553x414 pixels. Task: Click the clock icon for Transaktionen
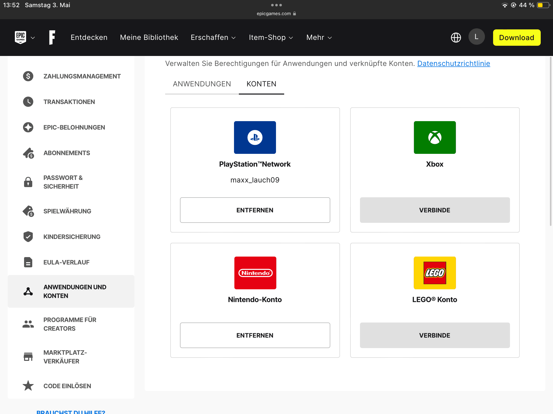click(28, 102)
